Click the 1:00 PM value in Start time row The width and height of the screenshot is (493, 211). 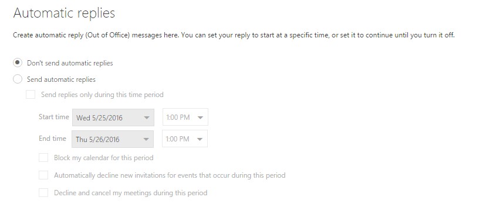[x=178, y=117]
